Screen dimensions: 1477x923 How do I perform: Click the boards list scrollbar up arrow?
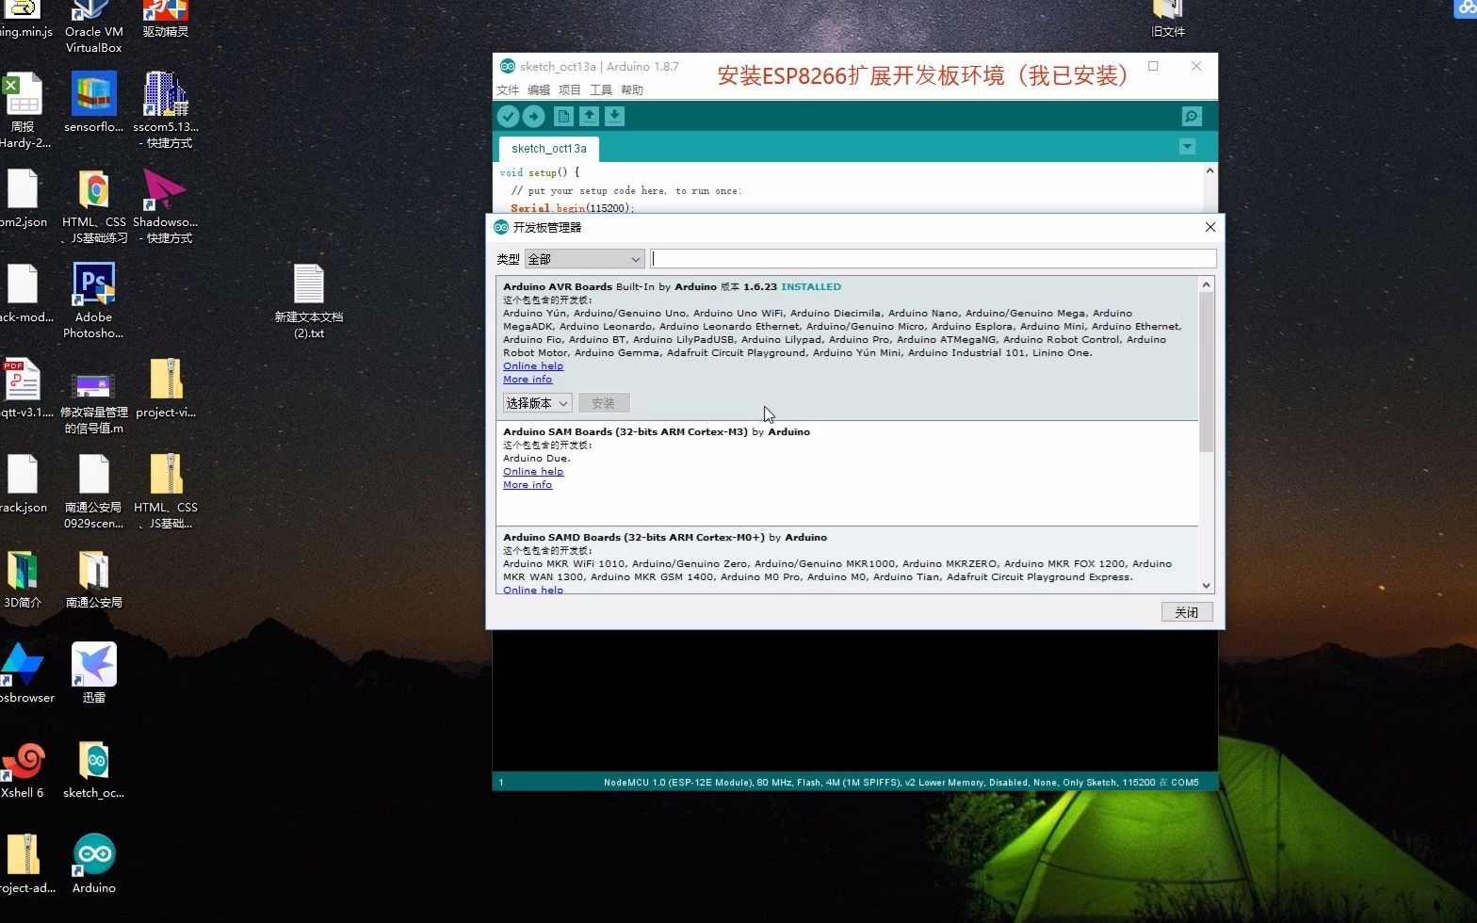coord(1206,284)
